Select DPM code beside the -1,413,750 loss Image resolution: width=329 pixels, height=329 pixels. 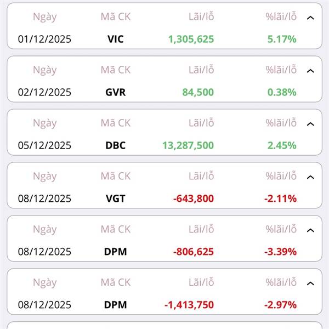tap(115, 305)
